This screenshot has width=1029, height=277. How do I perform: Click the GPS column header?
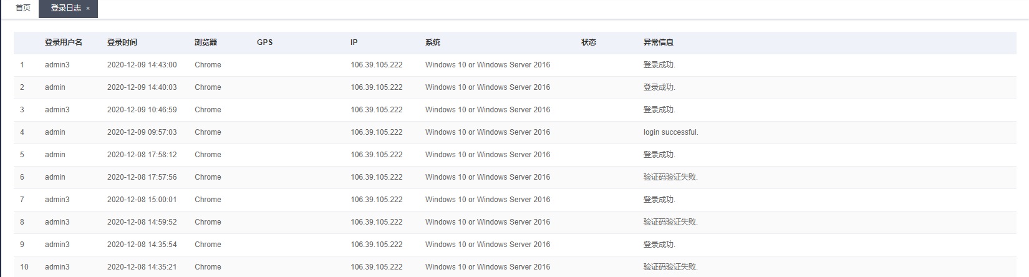[264, 42]
